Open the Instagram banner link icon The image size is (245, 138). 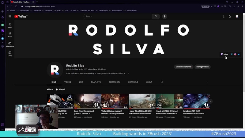coord(235,54)
